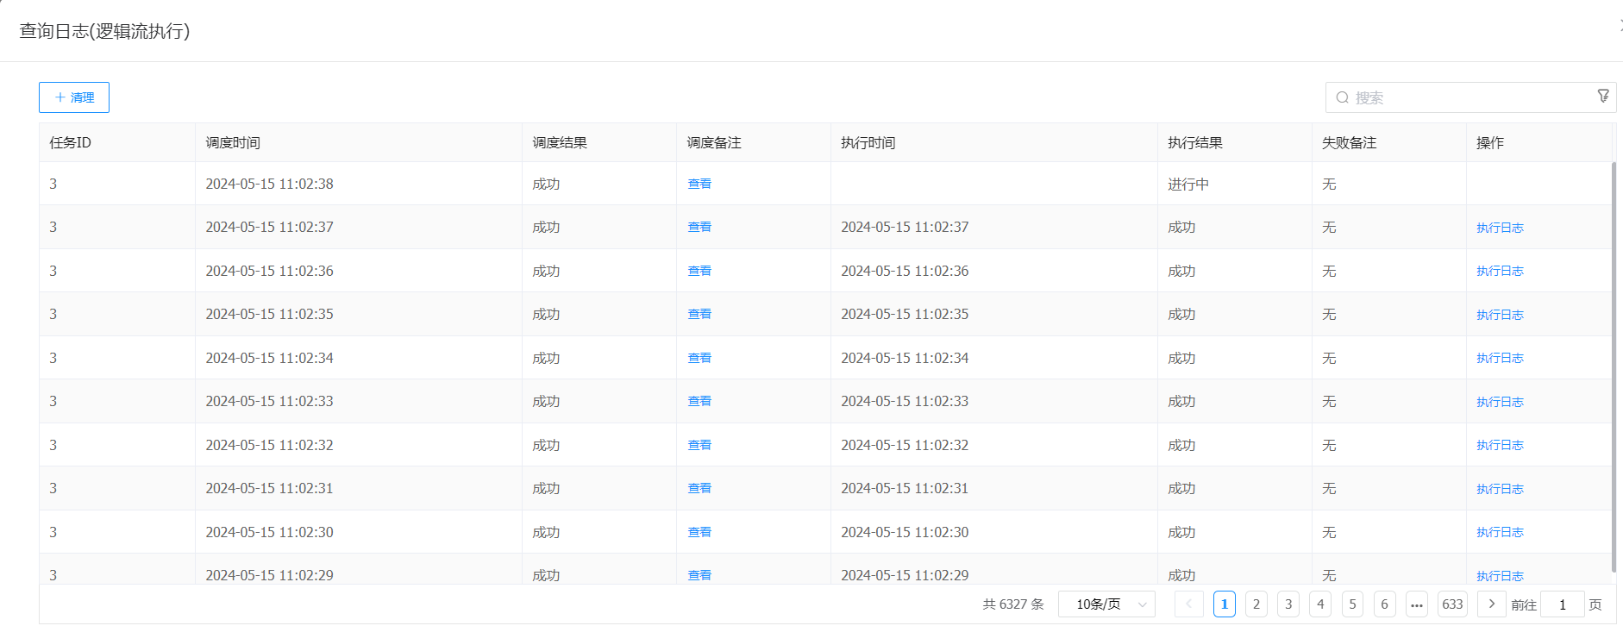This screenshot has width=1623, height=626.
Task: Open the 10条/页 page size dropdown
Action: pos(1106,604)
